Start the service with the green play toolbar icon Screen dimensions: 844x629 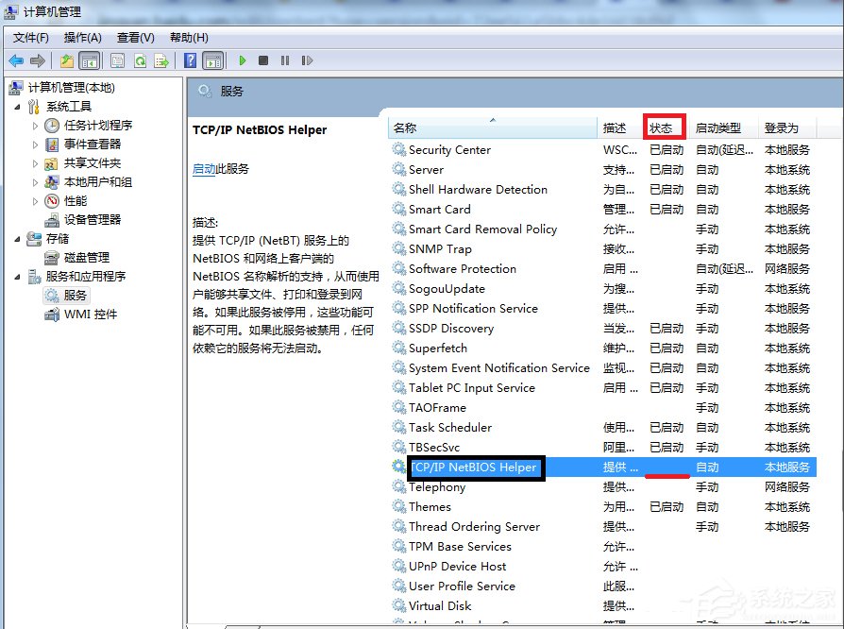244,60
